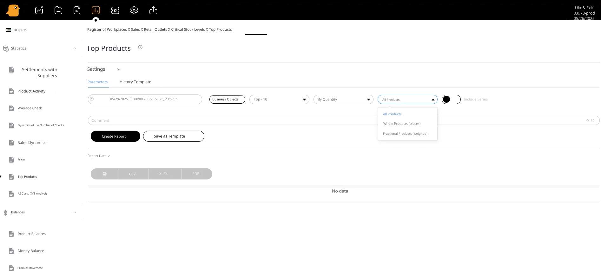The image size is (601, 273).
Task: Switch to the History Template tab
Action: pos(135,82)
